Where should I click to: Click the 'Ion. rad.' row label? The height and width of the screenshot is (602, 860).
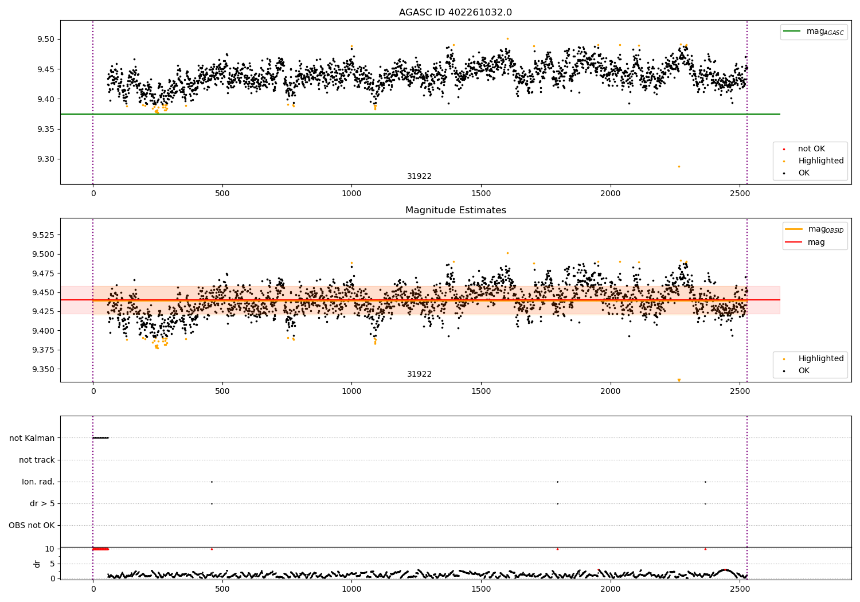pos(38,482)
